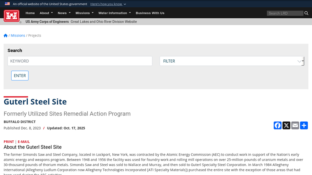Expand the About menu
Screen dimensions: 312x175
coord(46,13)
